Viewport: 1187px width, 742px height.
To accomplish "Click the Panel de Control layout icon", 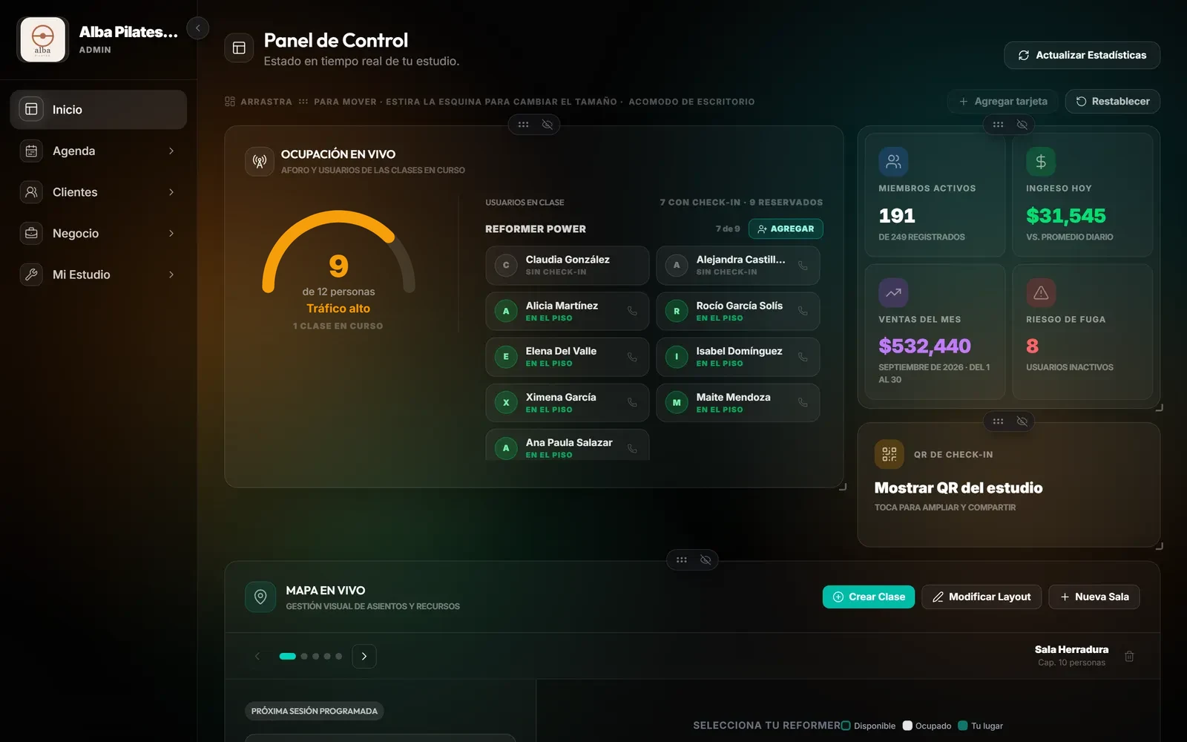I will click(x=239, y=48).
